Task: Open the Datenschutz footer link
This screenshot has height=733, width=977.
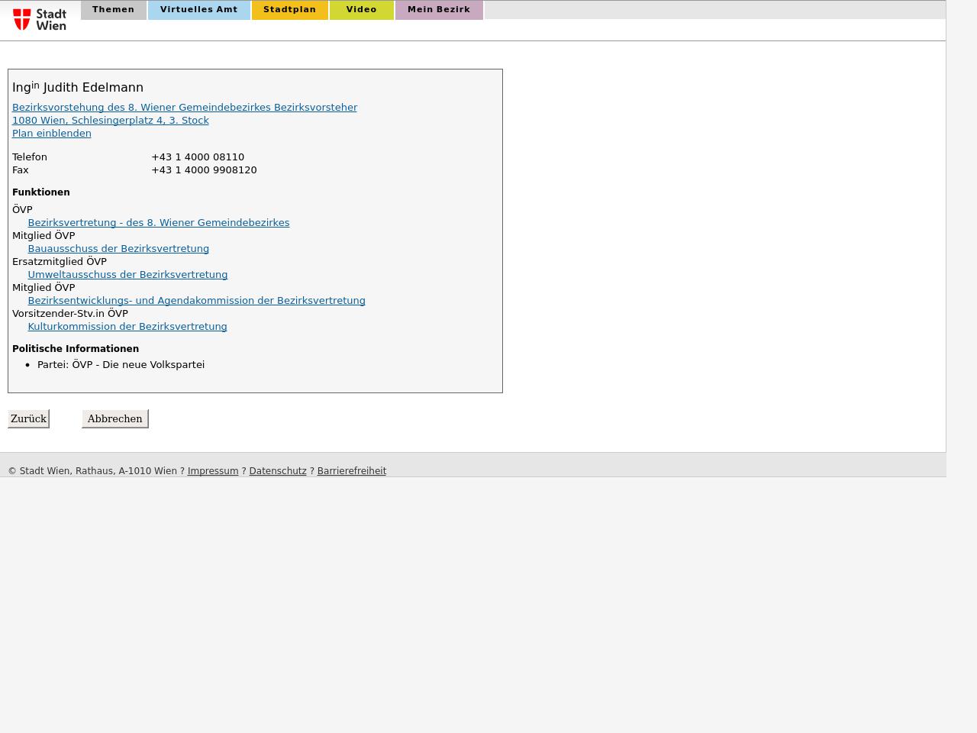Action: point(277,471)
